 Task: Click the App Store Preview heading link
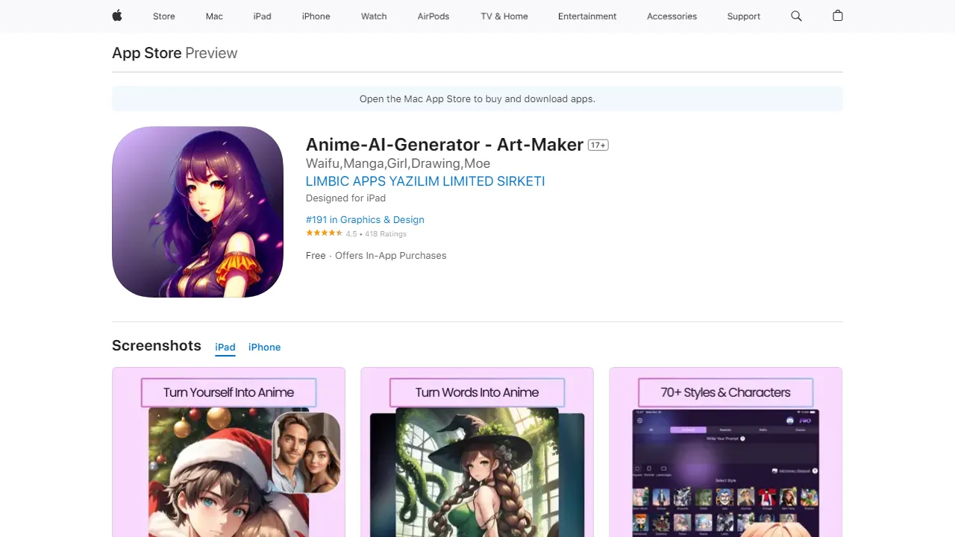click(175, 53)
